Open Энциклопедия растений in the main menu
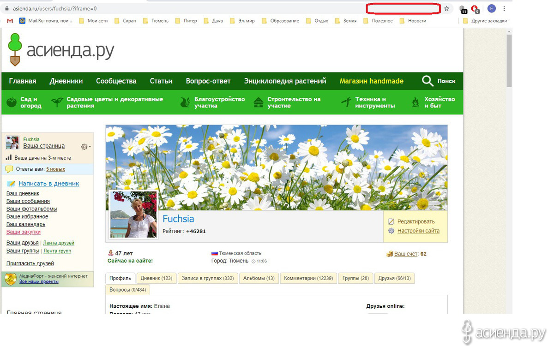Image resolution: width=554 pixels, height=346 pixels. click(285, 81)
